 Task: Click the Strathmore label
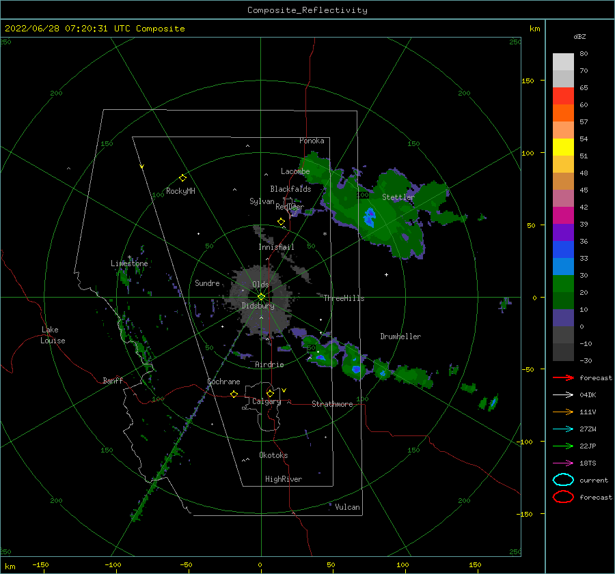332,404
